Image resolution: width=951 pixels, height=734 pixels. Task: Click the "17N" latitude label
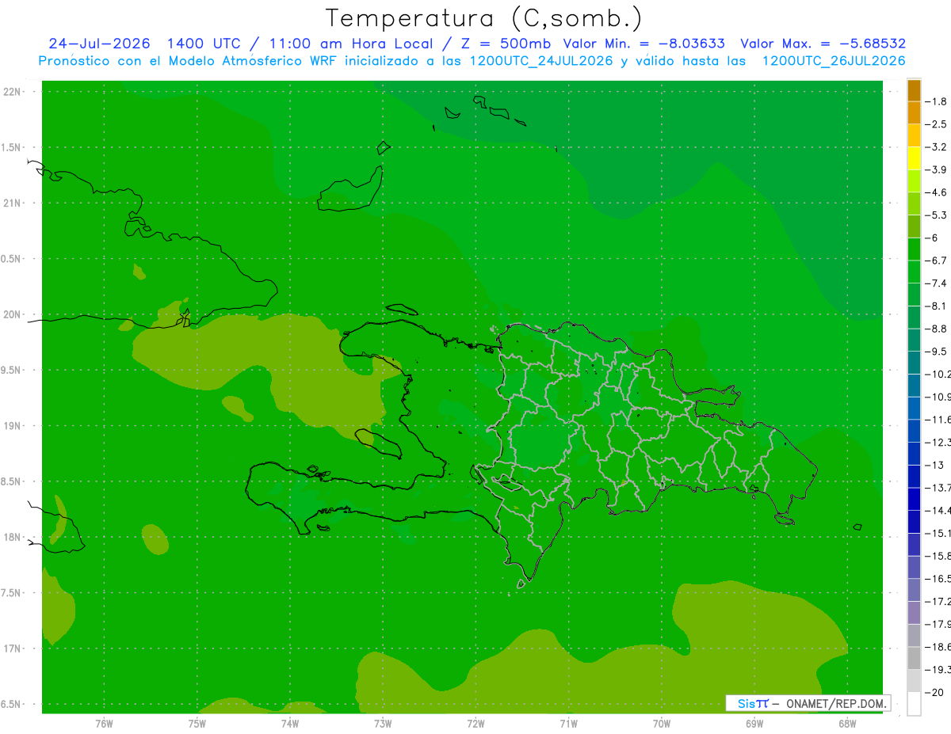click(x=12, y=648)
